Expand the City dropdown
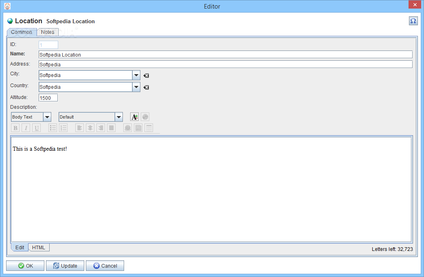The width and height of the screenshot is (424, 277). 136,75
